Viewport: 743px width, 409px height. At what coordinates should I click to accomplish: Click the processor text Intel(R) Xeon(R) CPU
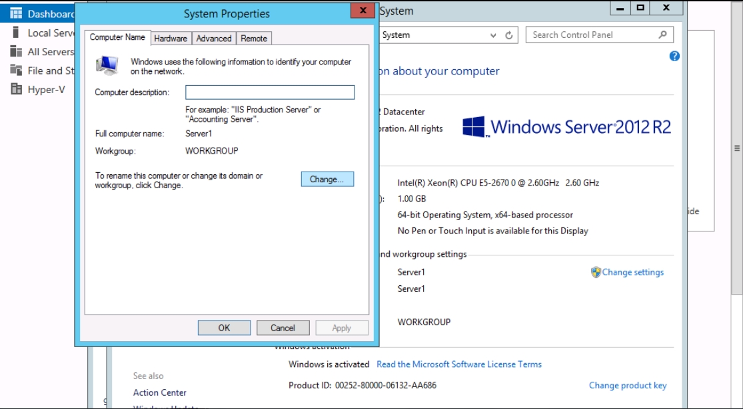[498, 183]
